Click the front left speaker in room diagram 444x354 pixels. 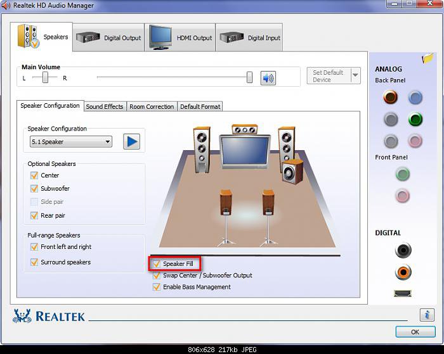[x=202, y=149]
